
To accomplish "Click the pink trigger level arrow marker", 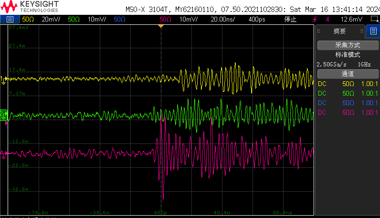I will coord(6,123).
